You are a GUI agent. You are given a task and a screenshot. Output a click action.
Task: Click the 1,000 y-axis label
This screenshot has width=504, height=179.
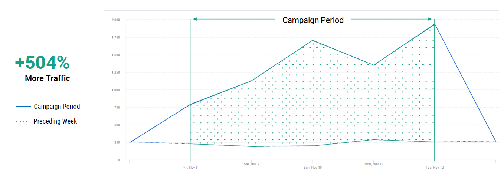115,90
